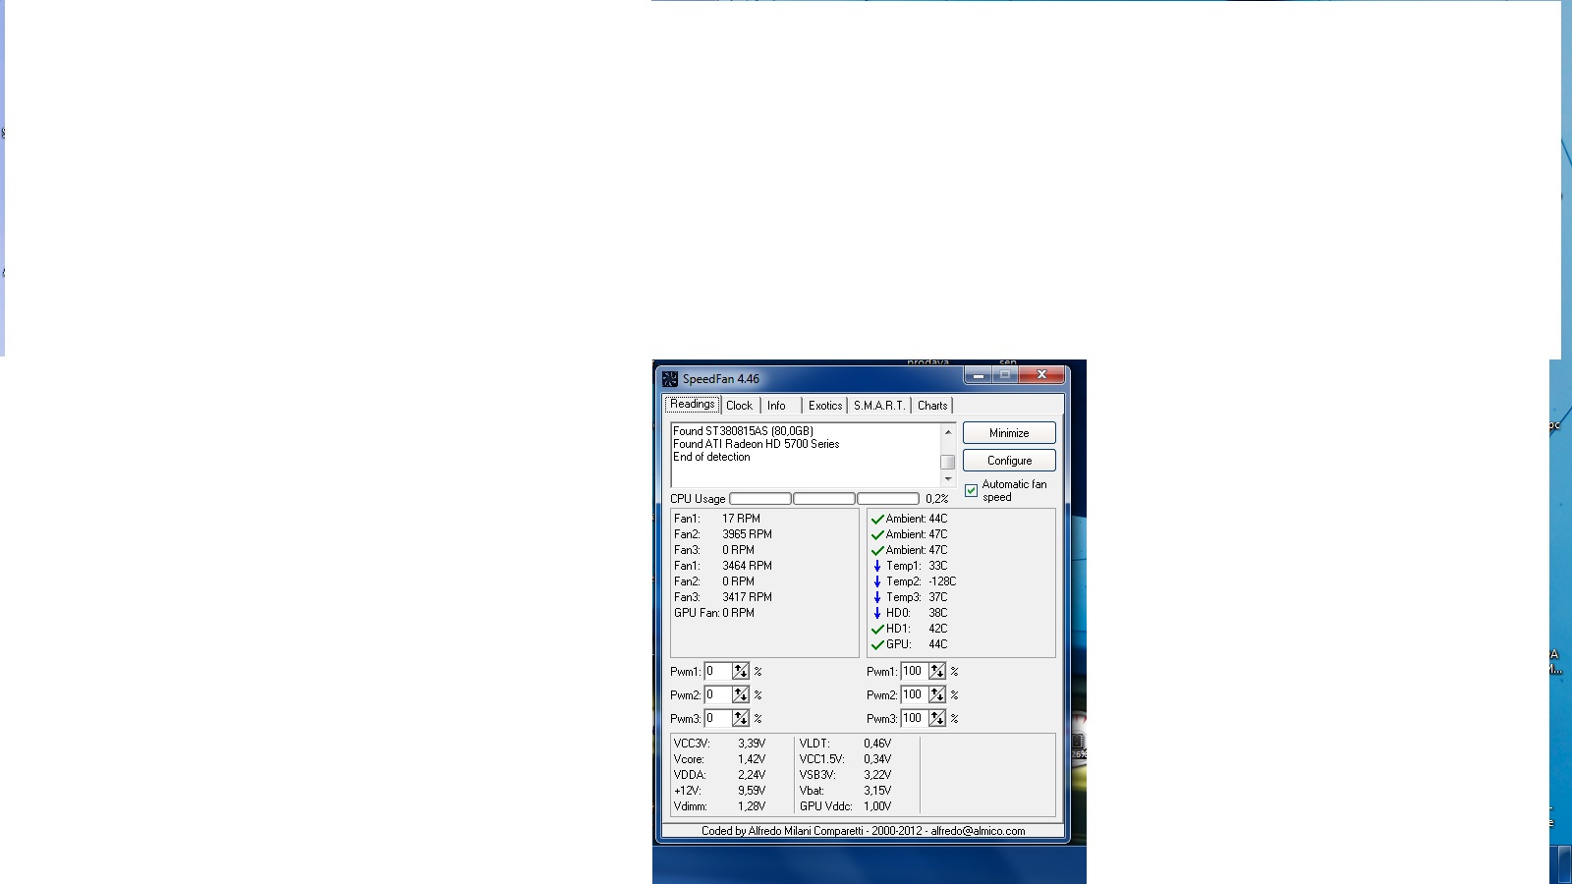Click the green check icon beside HD1
The width and height of the screenshot is (1572, 884).
point(877,630)
